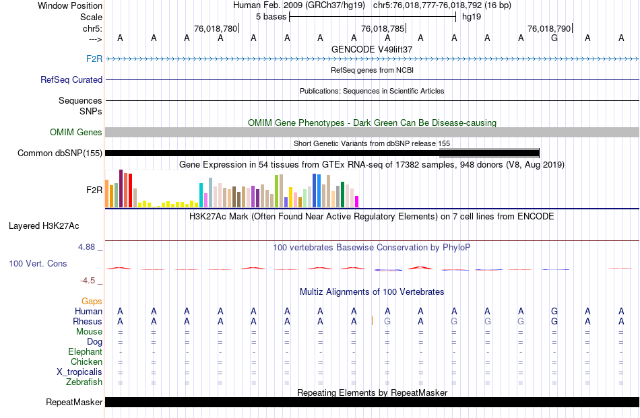
Task: Open 'RefSeq genes from NCBI' track title
Action: [372, 70]
